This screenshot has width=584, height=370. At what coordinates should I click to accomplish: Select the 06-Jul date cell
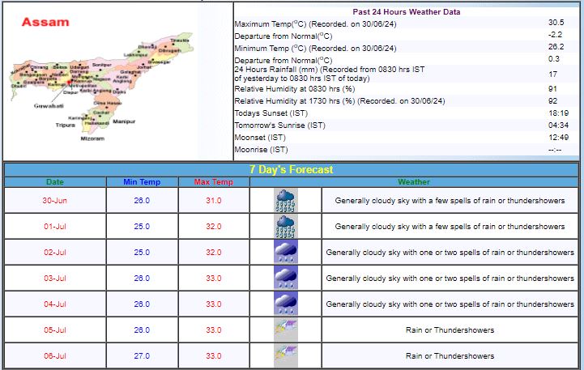coord(55,356)
